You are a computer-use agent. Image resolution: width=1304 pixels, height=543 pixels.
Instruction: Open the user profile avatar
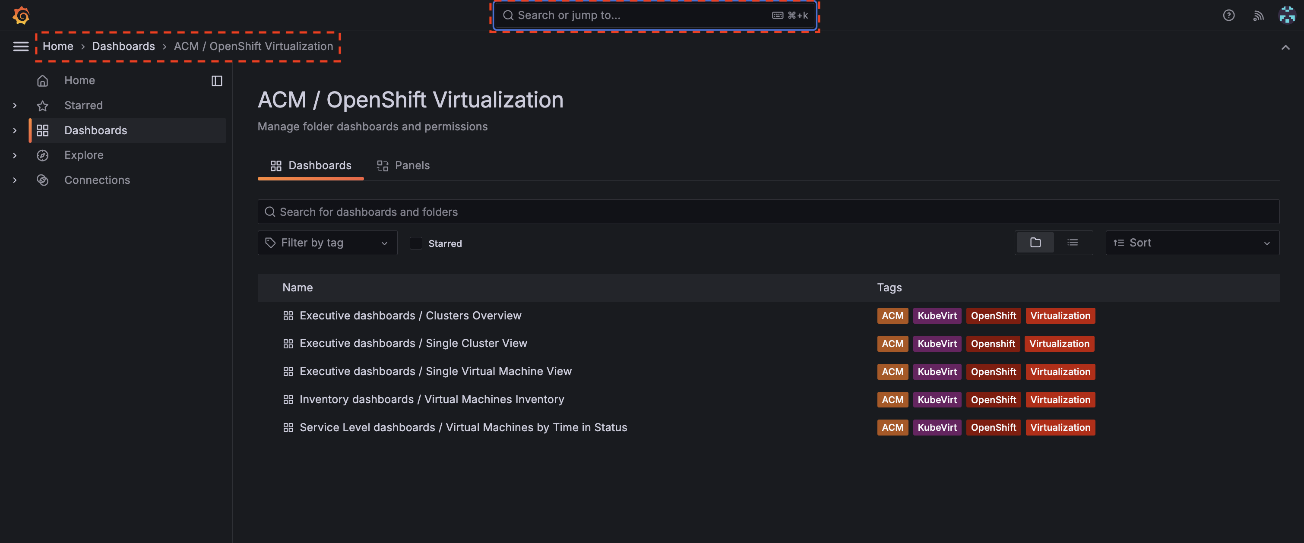tap(1287, 15)
